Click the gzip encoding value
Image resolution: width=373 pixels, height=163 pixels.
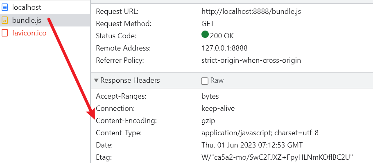pyautogui.click(x=208, y=121)
